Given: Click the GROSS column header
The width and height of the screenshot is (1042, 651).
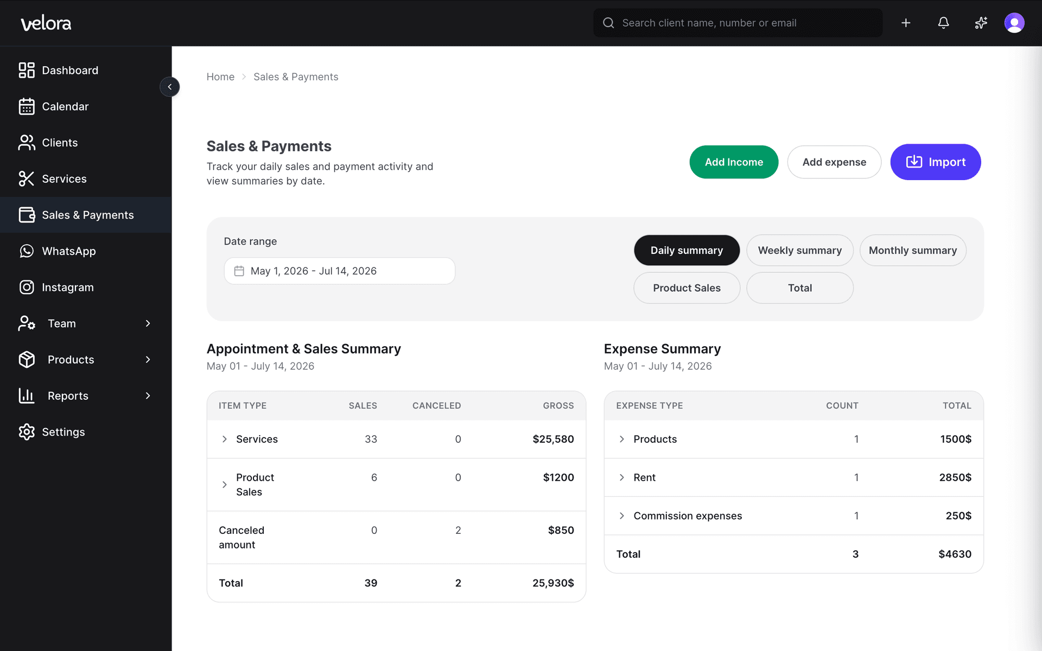Looking at the screenshot, I should click(558, 405).
